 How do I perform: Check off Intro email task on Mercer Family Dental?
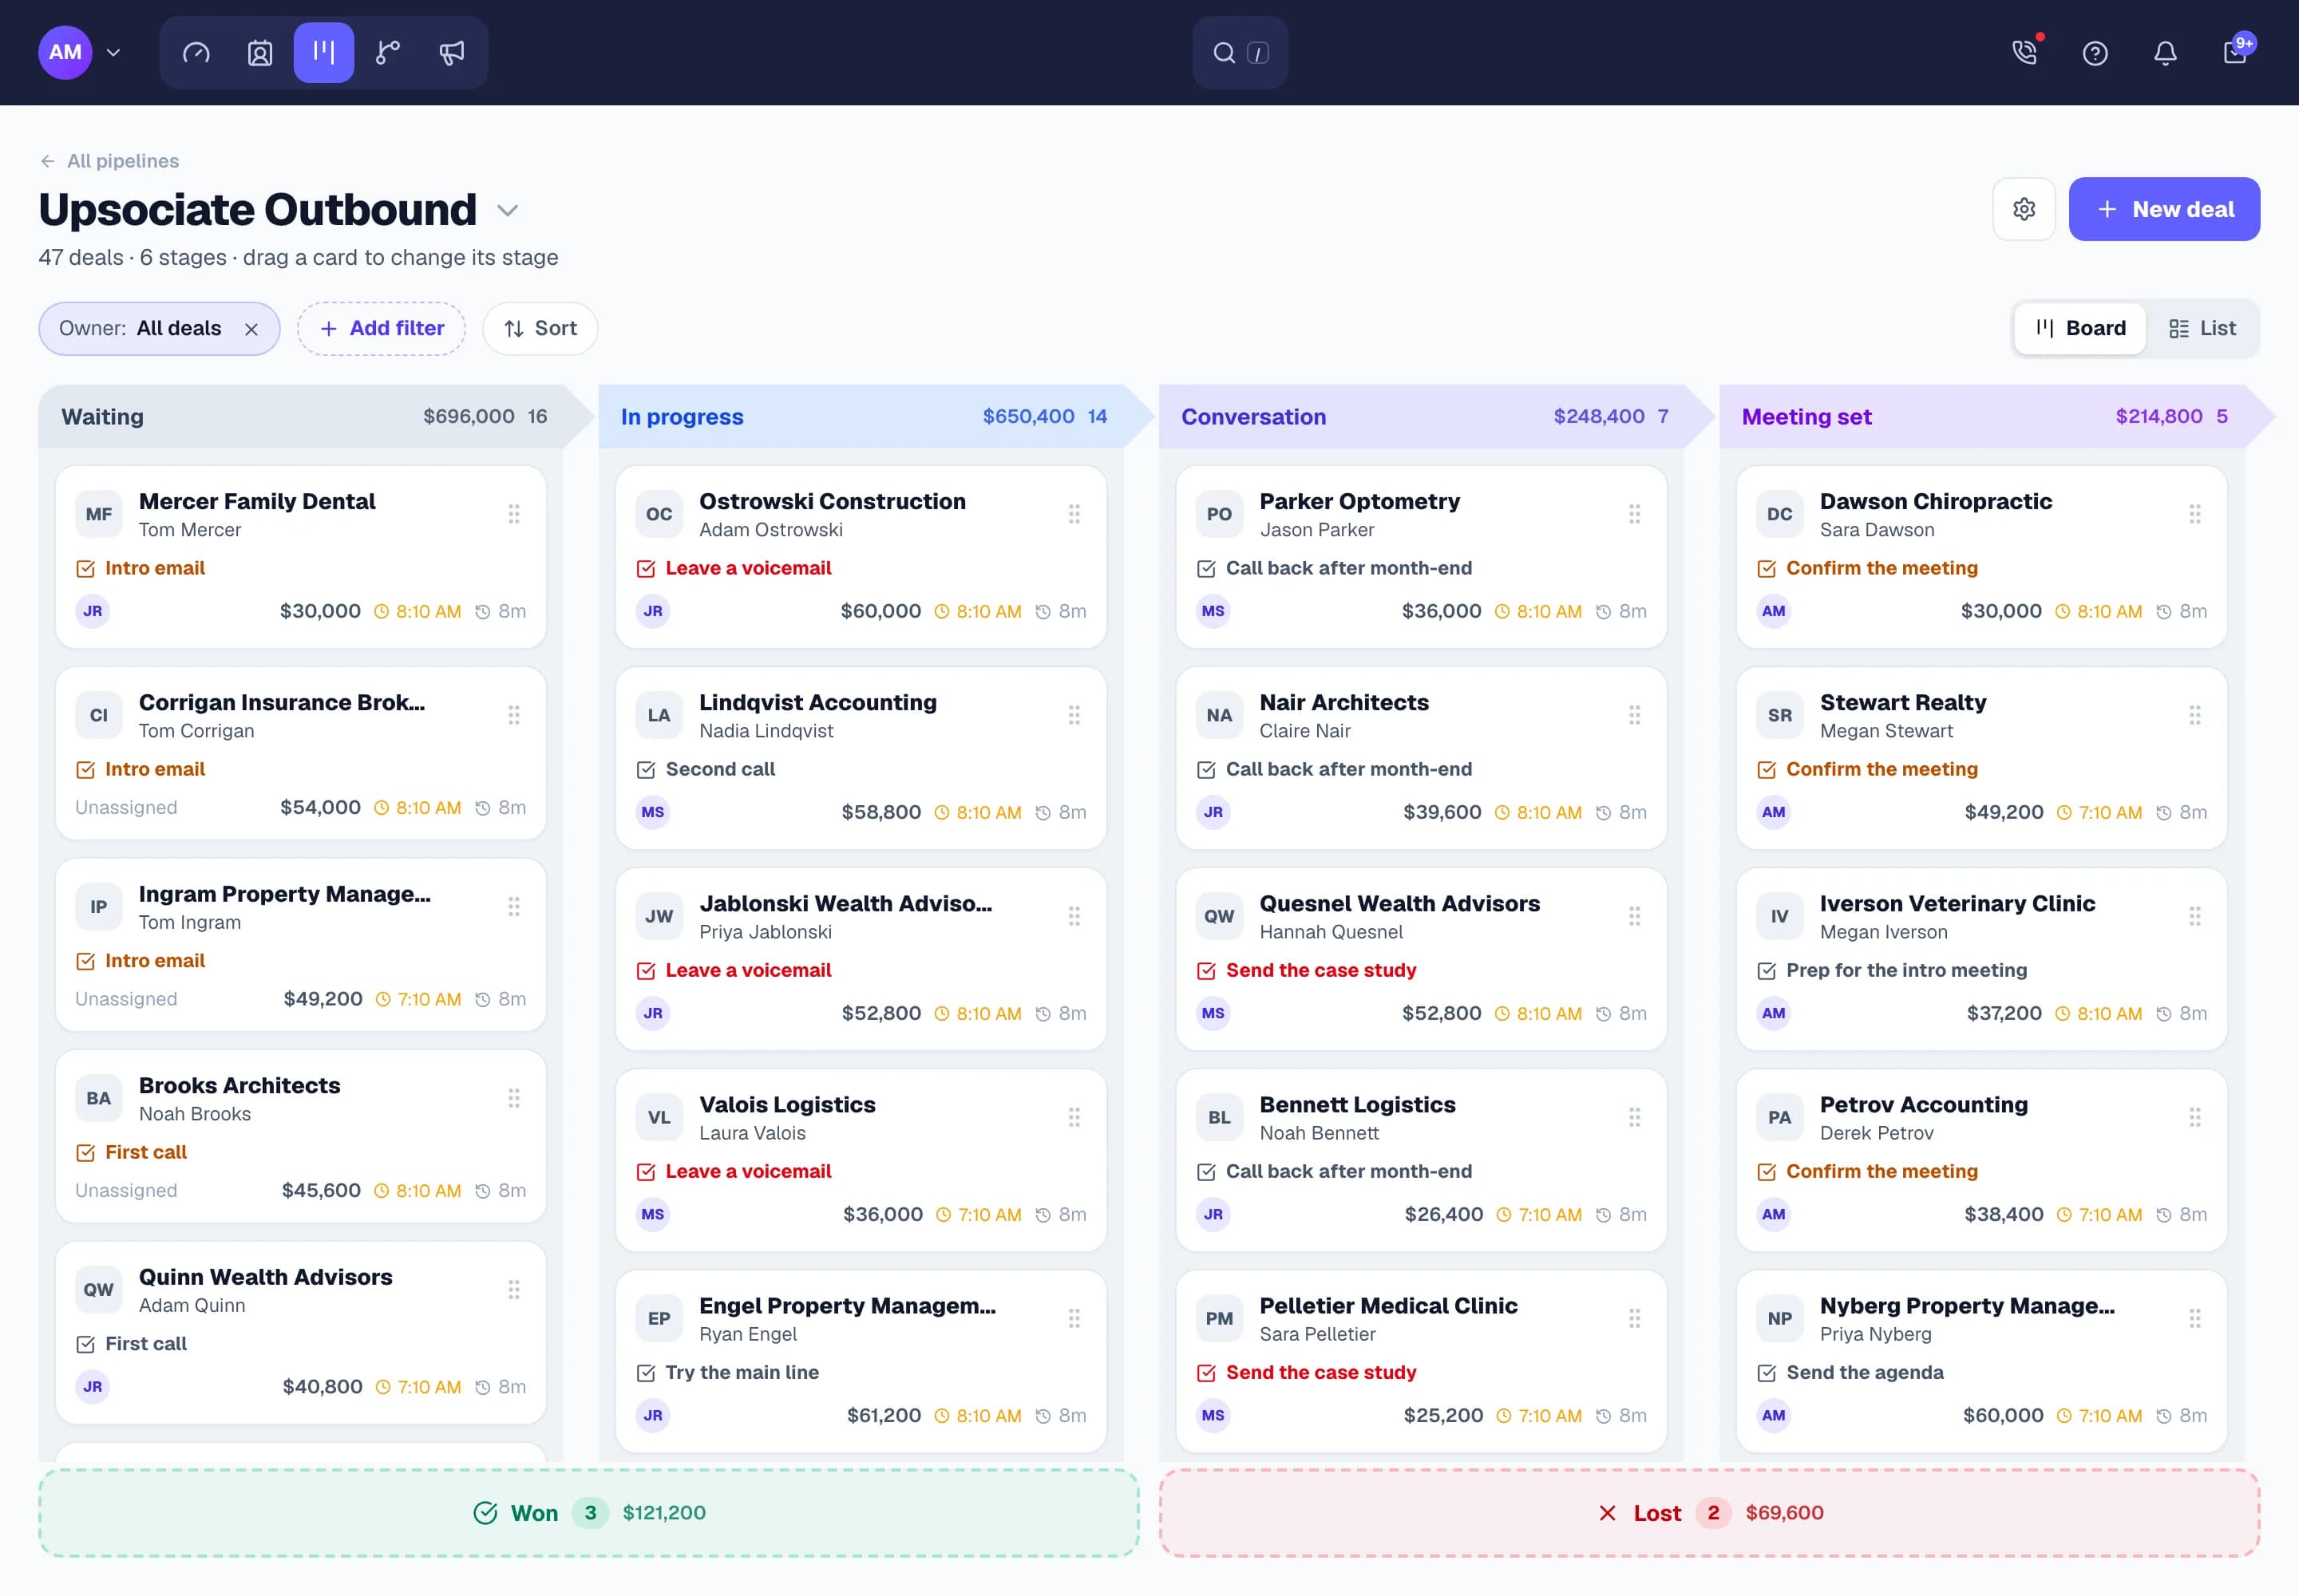click(86, 568)
